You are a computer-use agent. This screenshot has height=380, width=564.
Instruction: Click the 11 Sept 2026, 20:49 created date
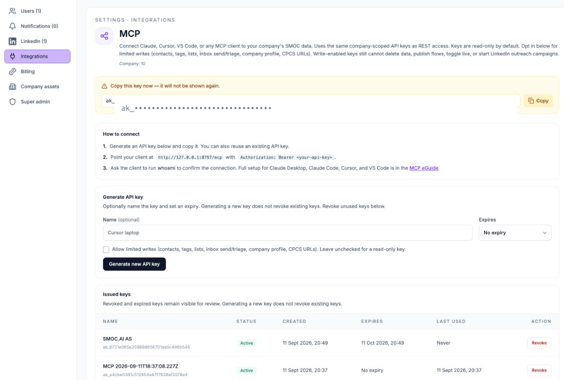coord(305,343)
